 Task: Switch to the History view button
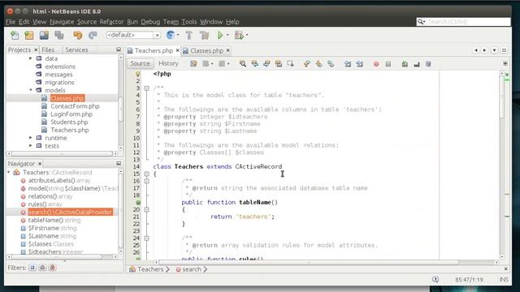(168, 63)
